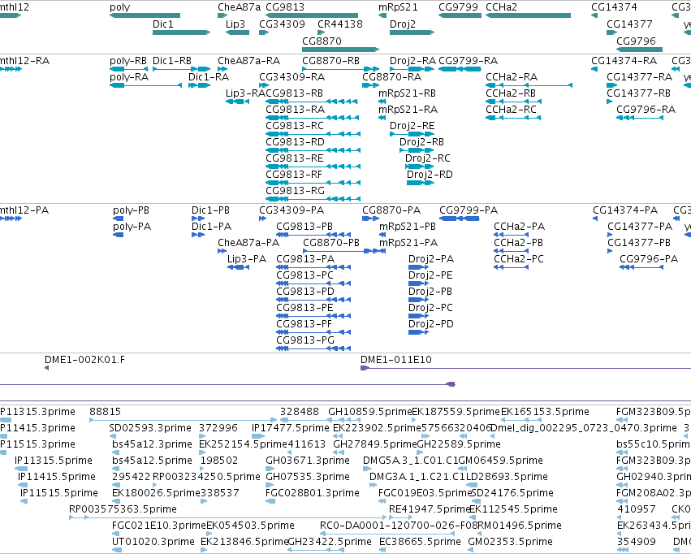Select the Droj2-RA transcript
The width and height of the screenshot is (691, 554).
(412, 69)
